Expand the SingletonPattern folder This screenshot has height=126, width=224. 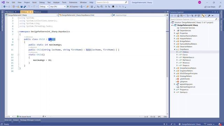[174, 71]
